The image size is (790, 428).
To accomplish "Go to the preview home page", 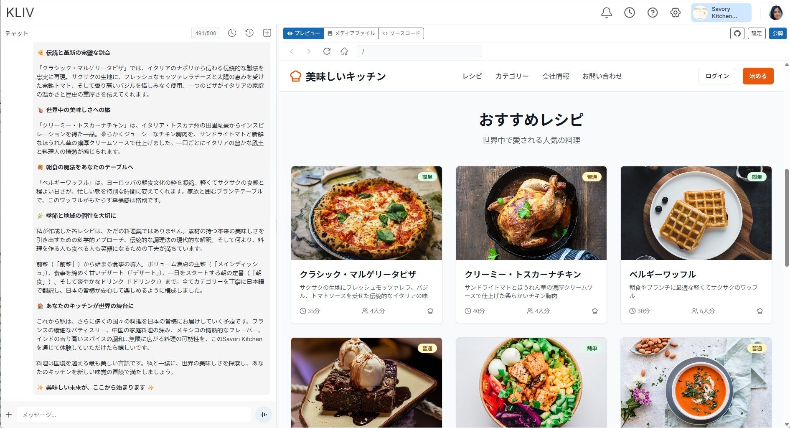I will 344,51.
